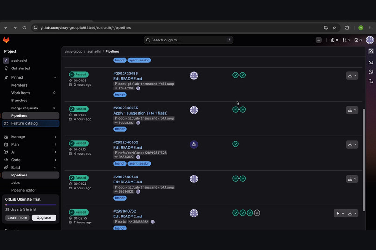Click the bot avatar for pipeline #2992640903
The height and width of the screenshot is (250, 376).
(x=194, y=144)
